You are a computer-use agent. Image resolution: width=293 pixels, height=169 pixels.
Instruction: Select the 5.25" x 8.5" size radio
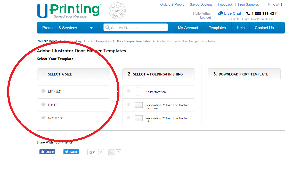tap(43, 117)
